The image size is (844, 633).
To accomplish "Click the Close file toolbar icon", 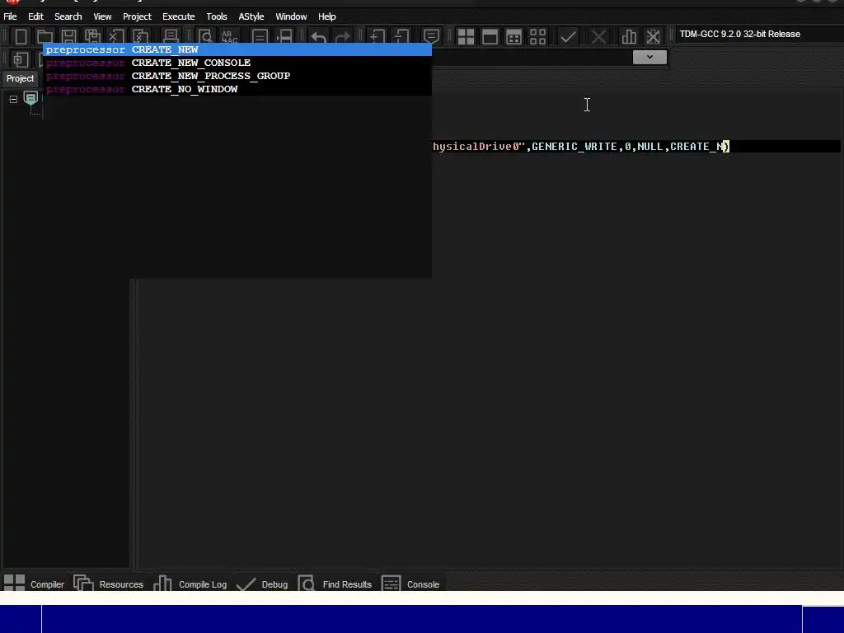I will tap(116, 36).
